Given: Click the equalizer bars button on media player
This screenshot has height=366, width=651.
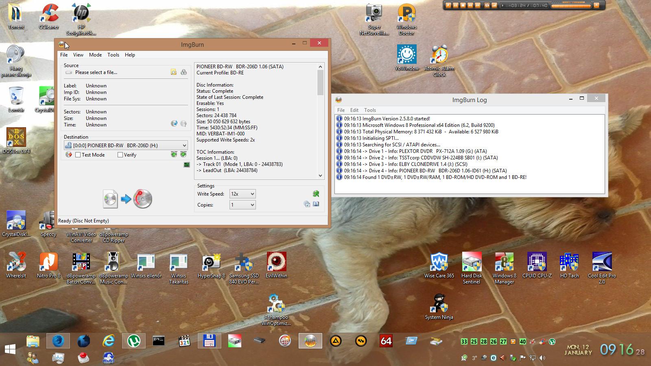Looking at the screenshot, I should coord(494,5).
